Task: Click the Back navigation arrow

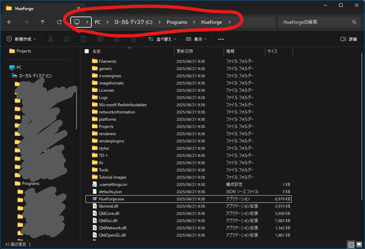Action: (x=10, y=22)
